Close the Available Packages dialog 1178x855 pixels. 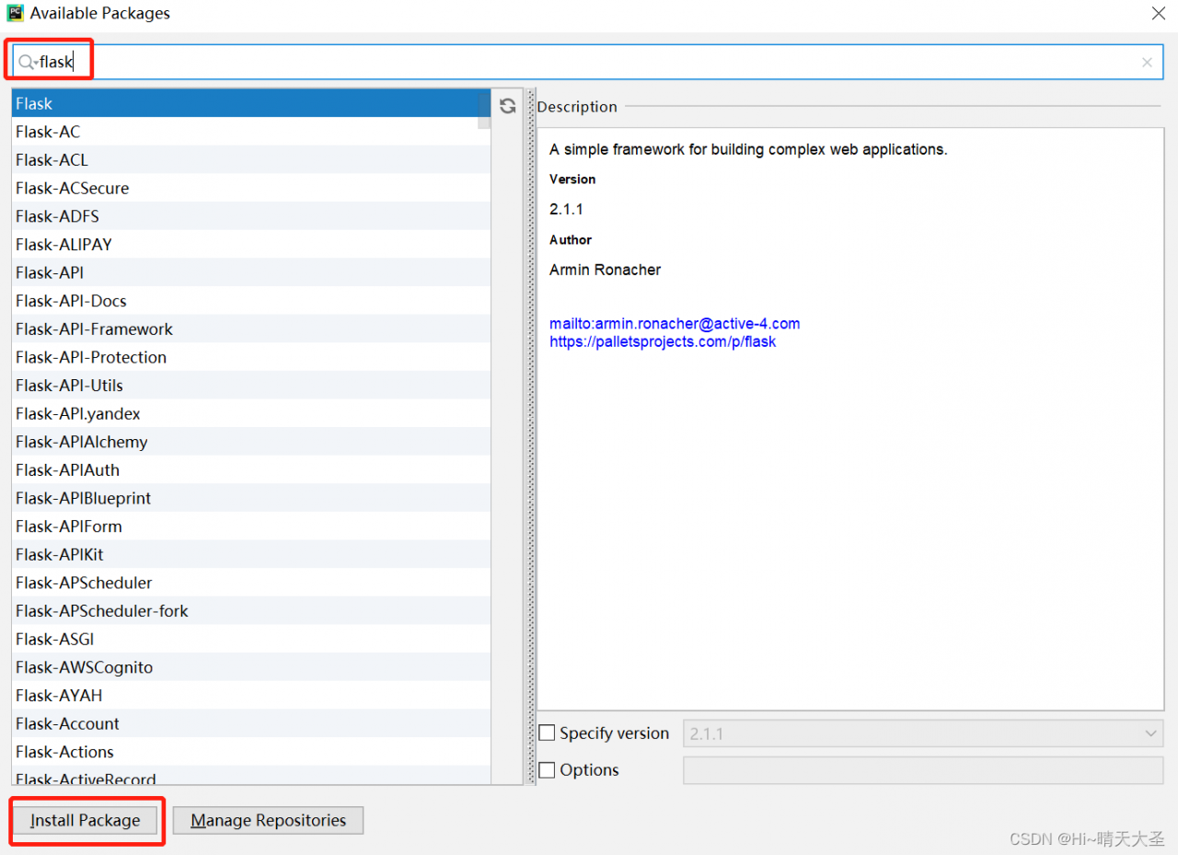1159,13
